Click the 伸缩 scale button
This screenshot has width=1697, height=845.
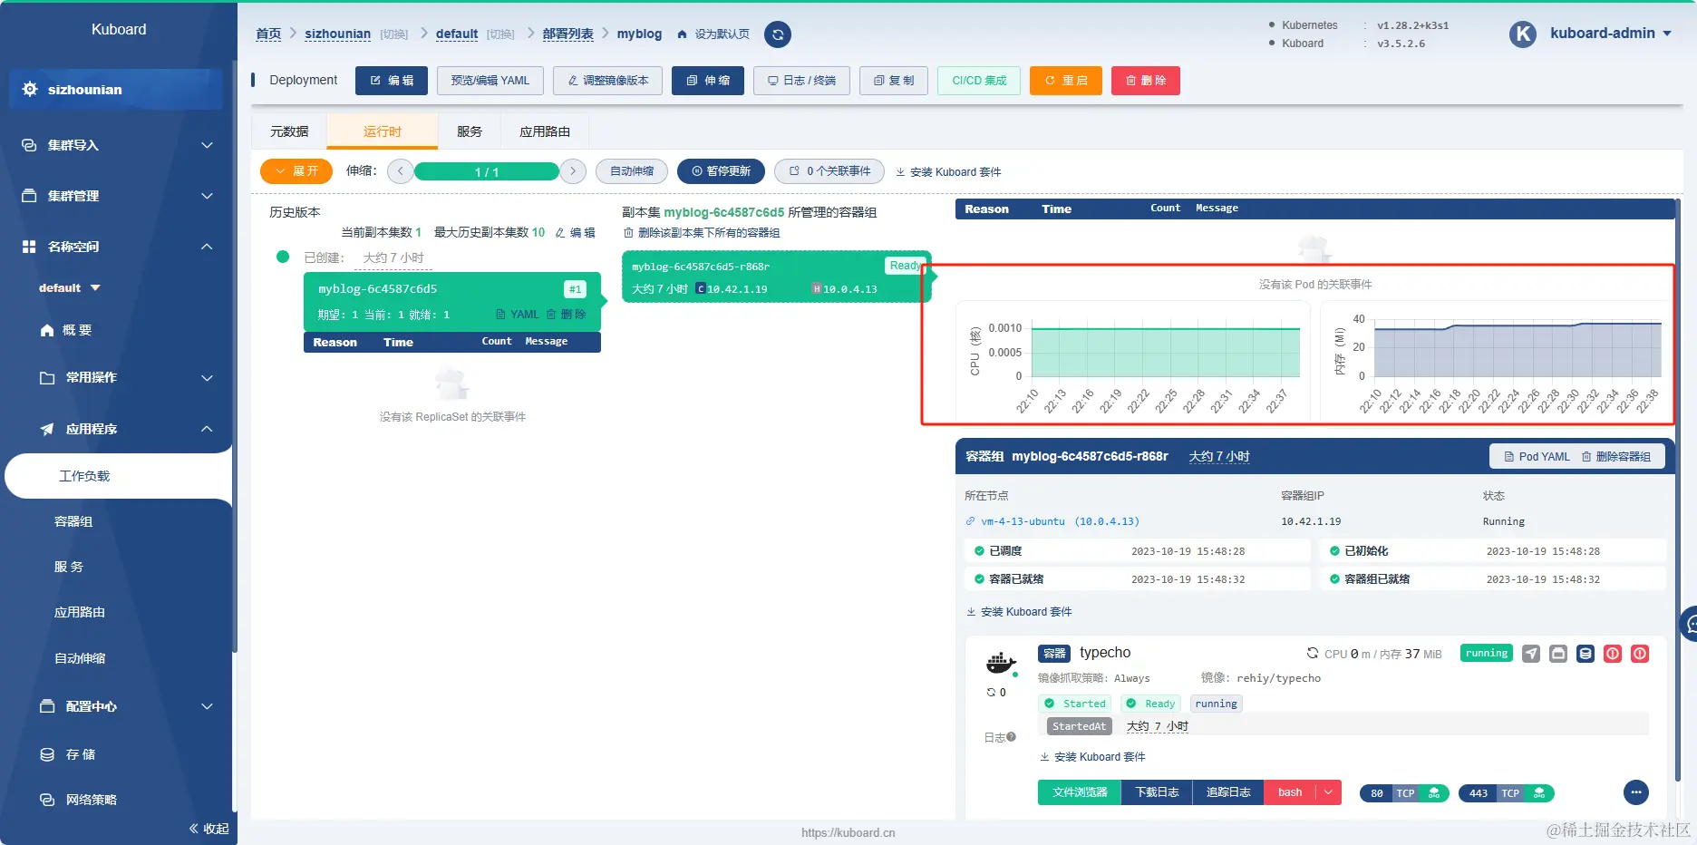708,81
